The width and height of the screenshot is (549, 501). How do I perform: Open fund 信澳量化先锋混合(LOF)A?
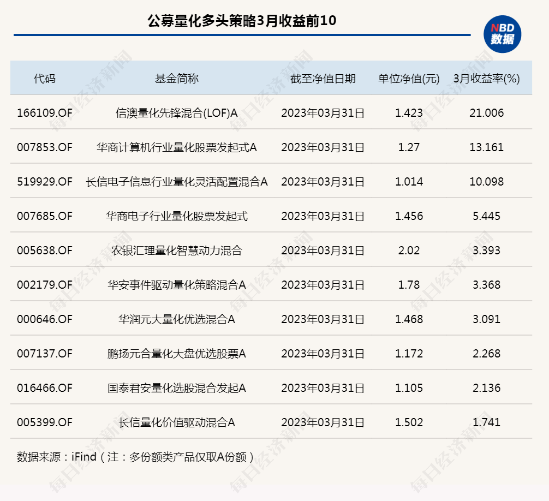[x=176, y=113]
